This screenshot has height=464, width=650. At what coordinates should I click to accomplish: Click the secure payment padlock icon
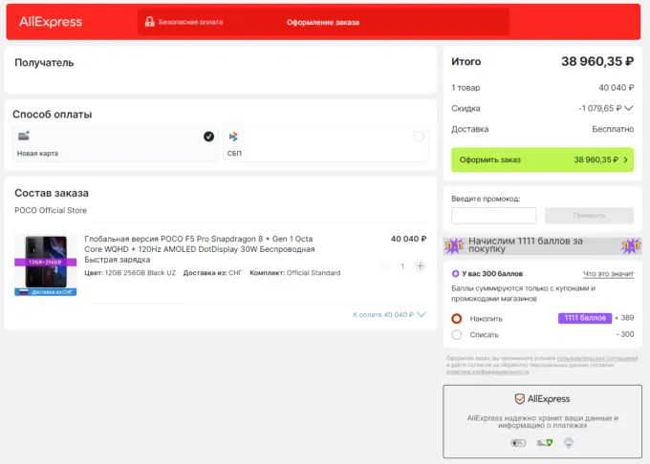click(149, 21)
